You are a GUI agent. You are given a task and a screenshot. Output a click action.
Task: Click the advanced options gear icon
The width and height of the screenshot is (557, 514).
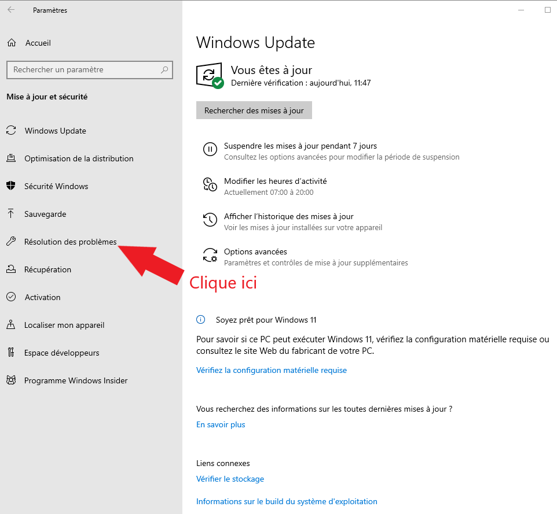(x=210, y=255)
